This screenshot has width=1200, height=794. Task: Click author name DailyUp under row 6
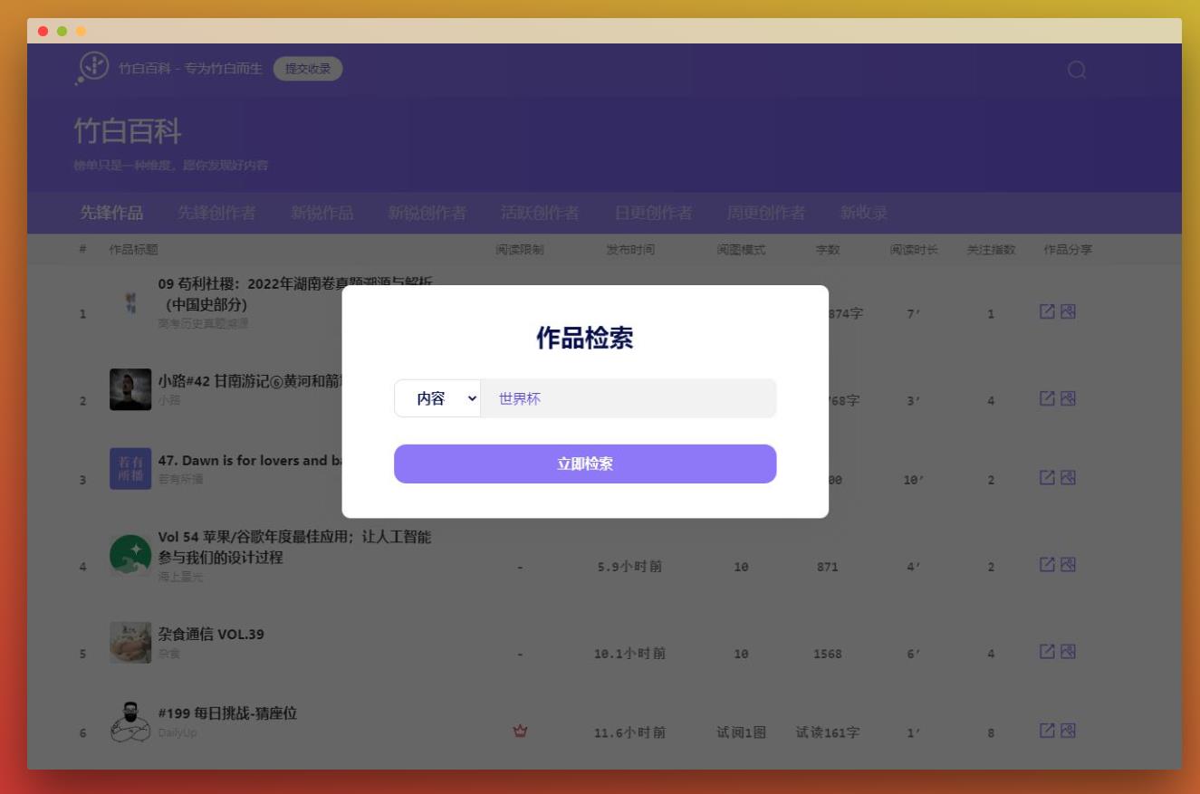177,732
